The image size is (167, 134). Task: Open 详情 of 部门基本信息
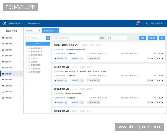pyautogui.click(x=150, y=102)
